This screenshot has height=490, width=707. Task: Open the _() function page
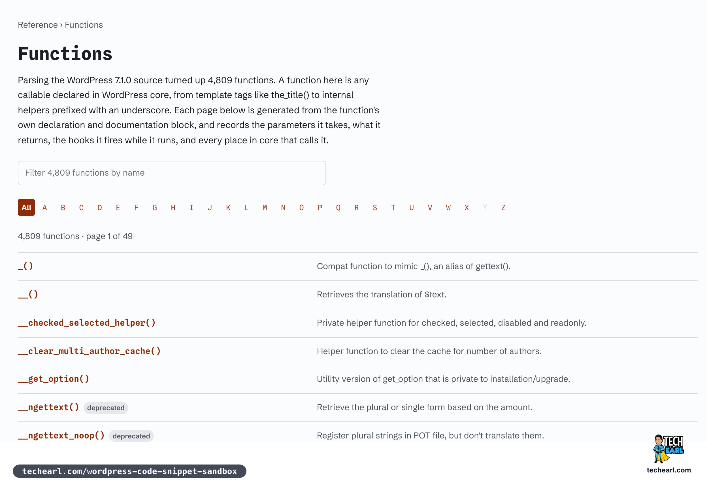point(25,266)
